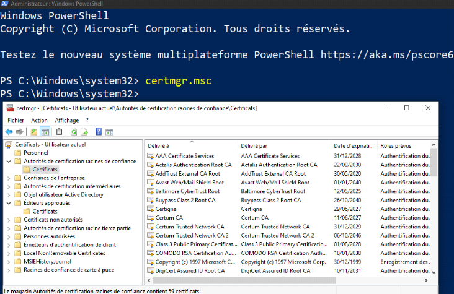Collapse the Éditeurs approuvés node

point(8,203)
